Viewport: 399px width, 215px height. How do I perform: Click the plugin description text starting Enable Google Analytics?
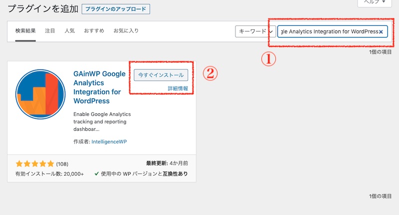(102, 122)
